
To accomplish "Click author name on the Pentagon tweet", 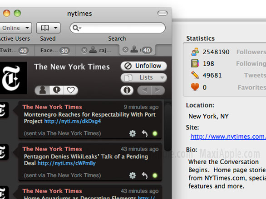I will point(52,149).
